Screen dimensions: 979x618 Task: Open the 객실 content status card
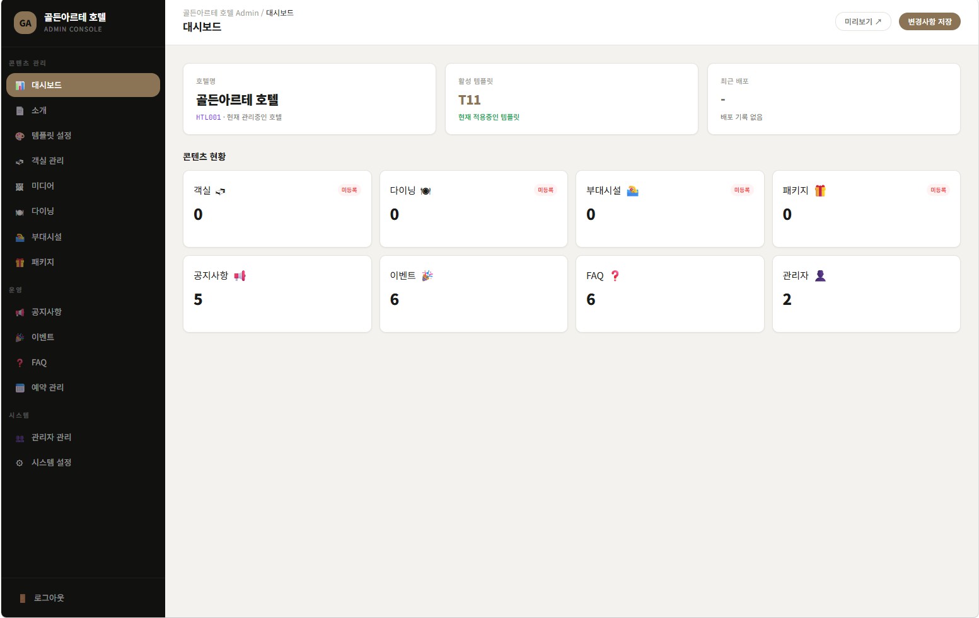pos(277,209)
